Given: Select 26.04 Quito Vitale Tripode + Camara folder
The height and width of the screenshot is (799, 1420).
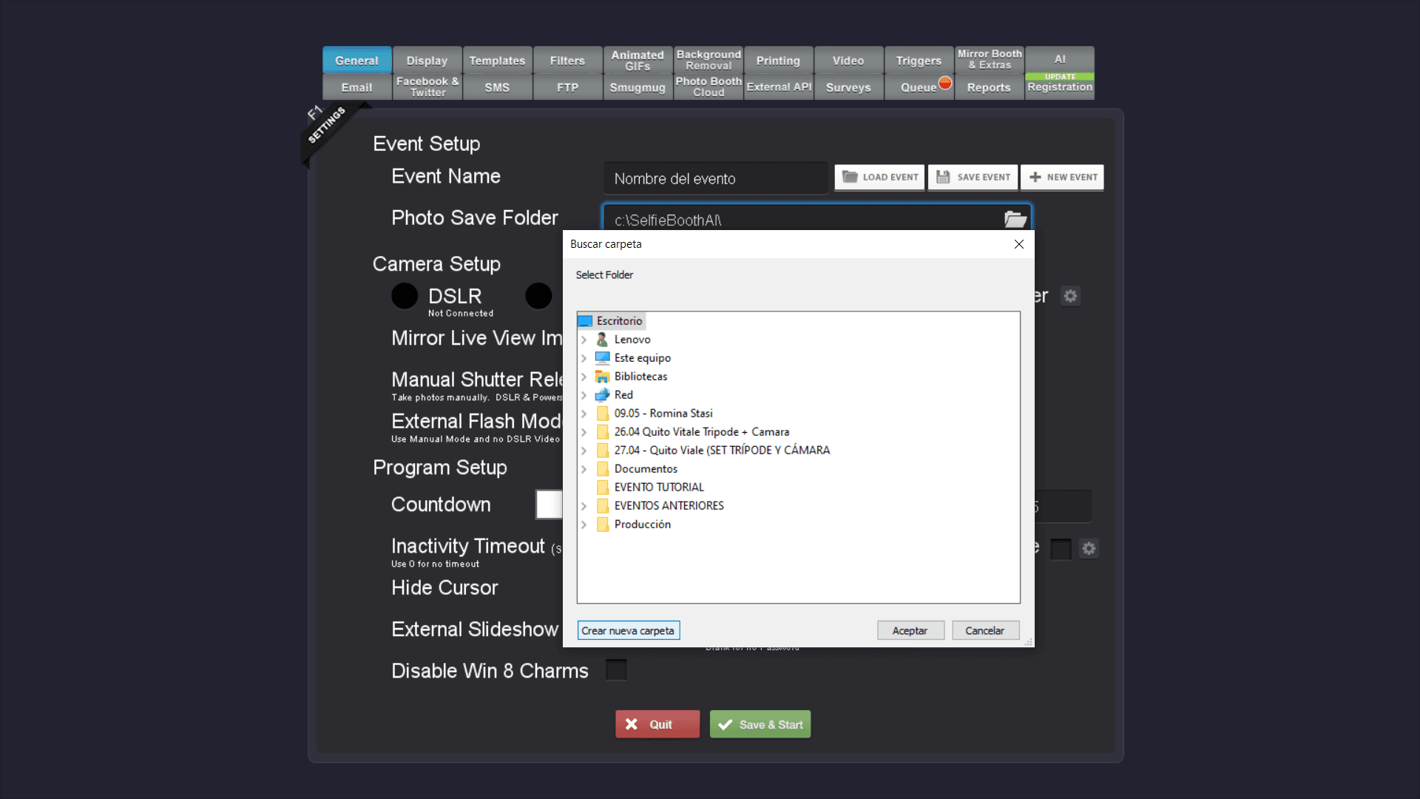Looking at the screenshot, I should tap(701, 432).
